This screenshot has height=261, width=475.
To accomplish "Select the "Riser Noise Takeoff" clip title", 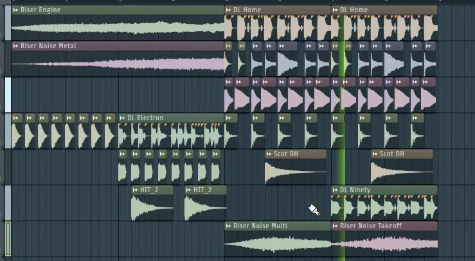I will click(371, 226).
